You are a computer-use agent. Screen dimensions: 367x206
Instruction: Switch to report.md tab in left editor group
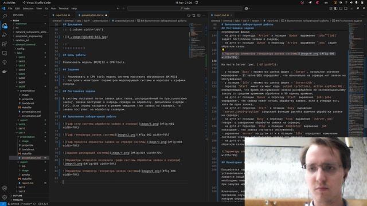(63, 15)
